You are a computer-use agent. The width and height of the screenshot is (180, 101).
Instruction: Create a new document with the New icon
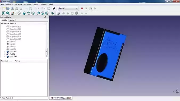(3, 8)
